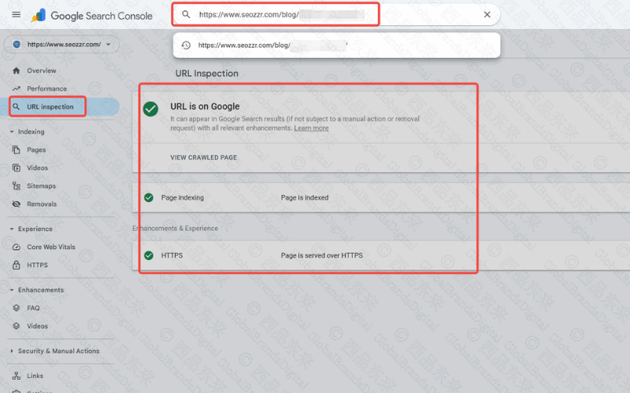Open the HTTPS lock report in sidebar
Viewport: 630px width, 393px height.
17,265
